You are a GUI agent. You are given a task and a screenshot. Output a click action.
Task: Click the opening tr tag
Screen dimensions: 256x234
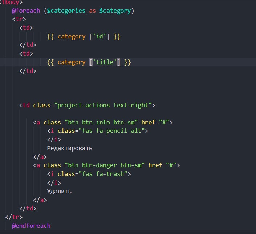19,19
